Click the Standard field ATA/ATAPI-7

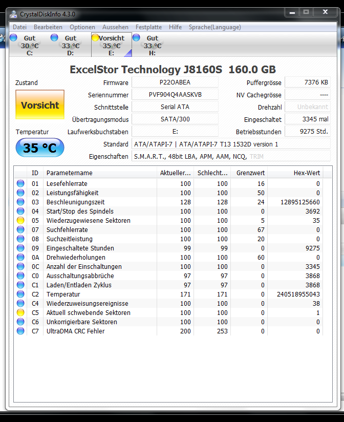point(231,144)
